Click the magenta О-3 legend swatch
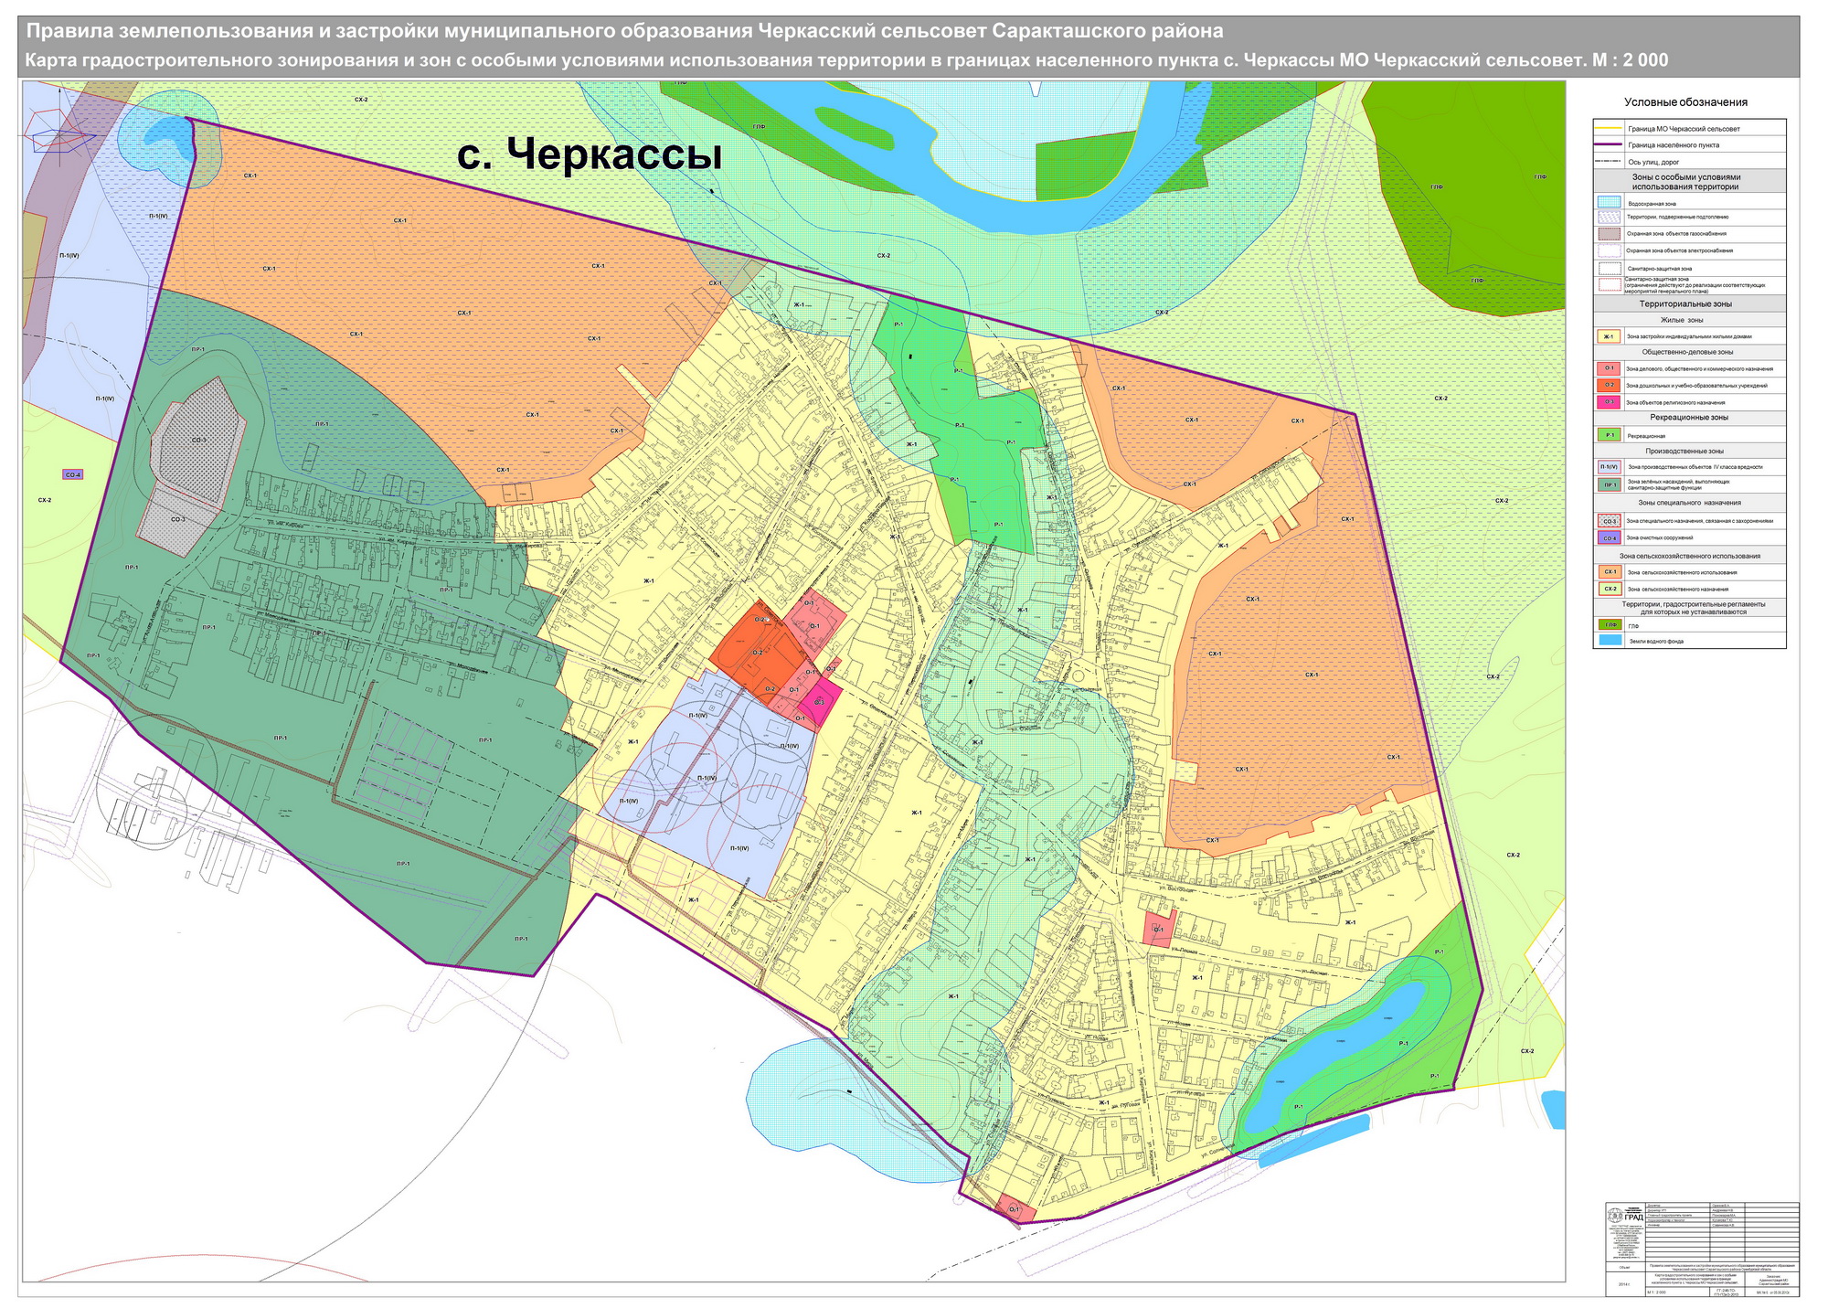The width and height of the screenshot is (1828, 1308). click(1609, 402)
